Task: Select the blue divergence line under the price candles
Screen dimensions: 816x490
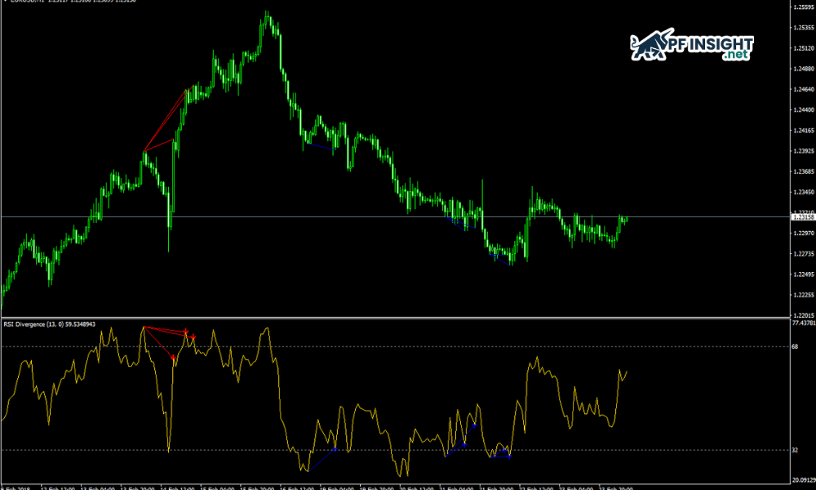Action: point(318,146)
